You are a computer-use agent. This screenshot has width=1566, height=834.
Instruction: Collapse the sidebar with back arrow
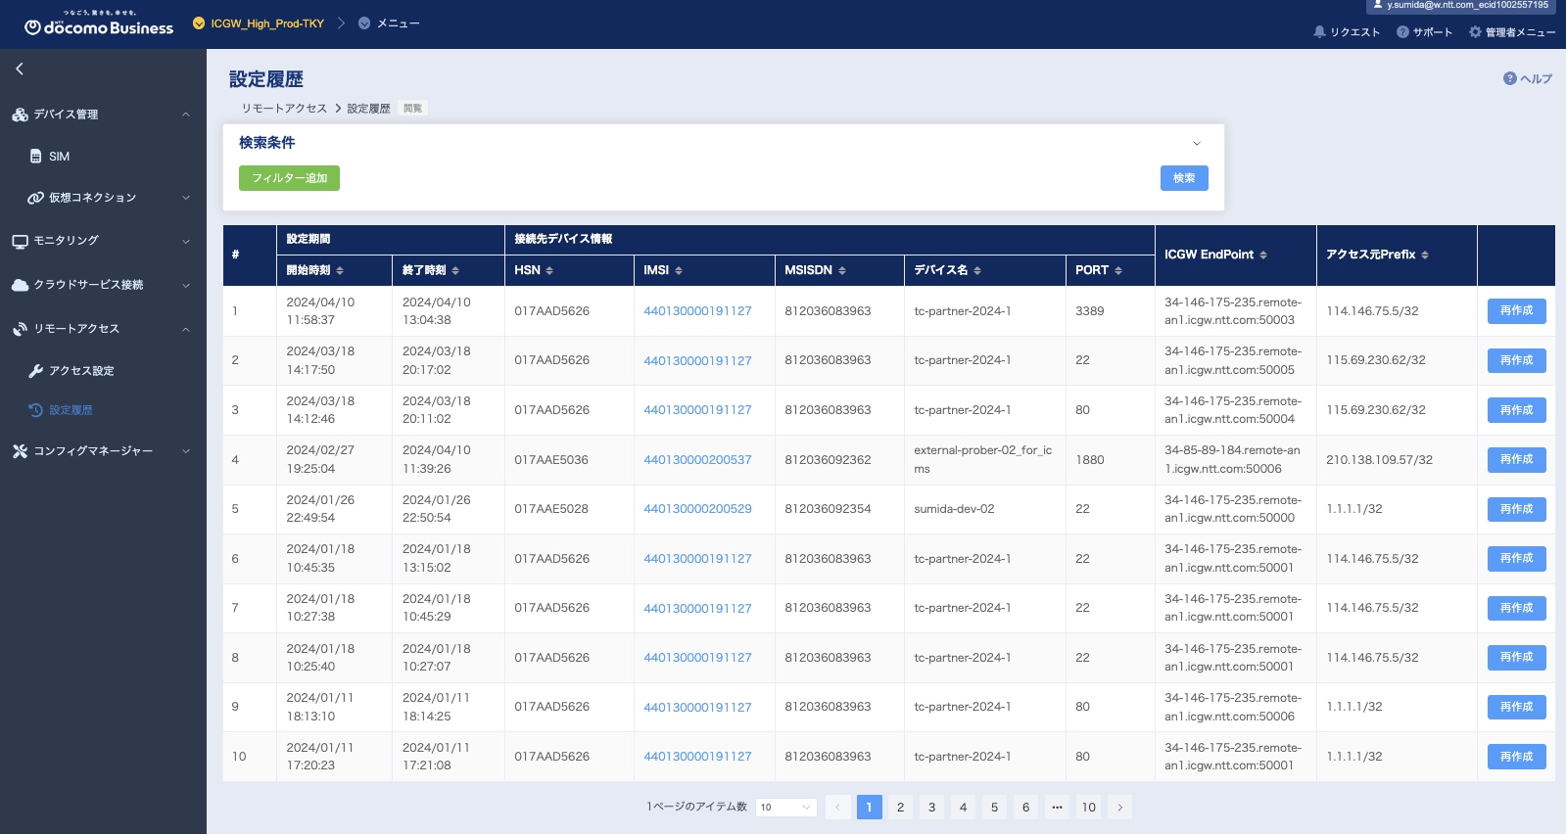[20, 69]
